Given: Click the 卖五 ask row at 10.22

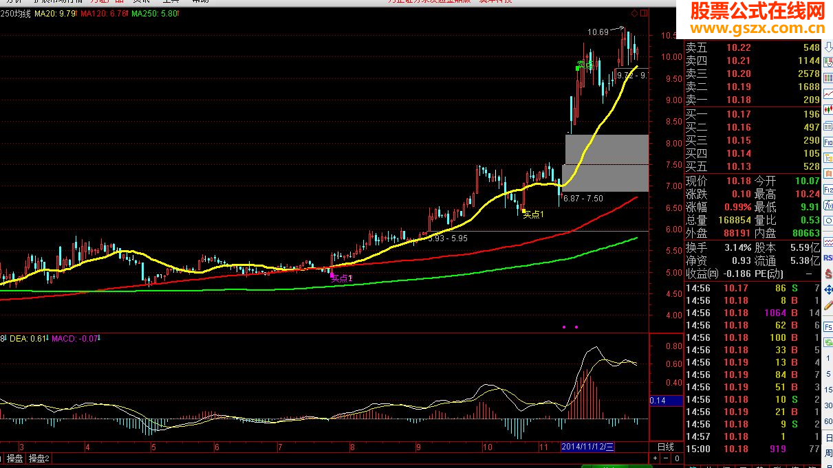Looking at the screenshot, I should click(x=753, y=47).
